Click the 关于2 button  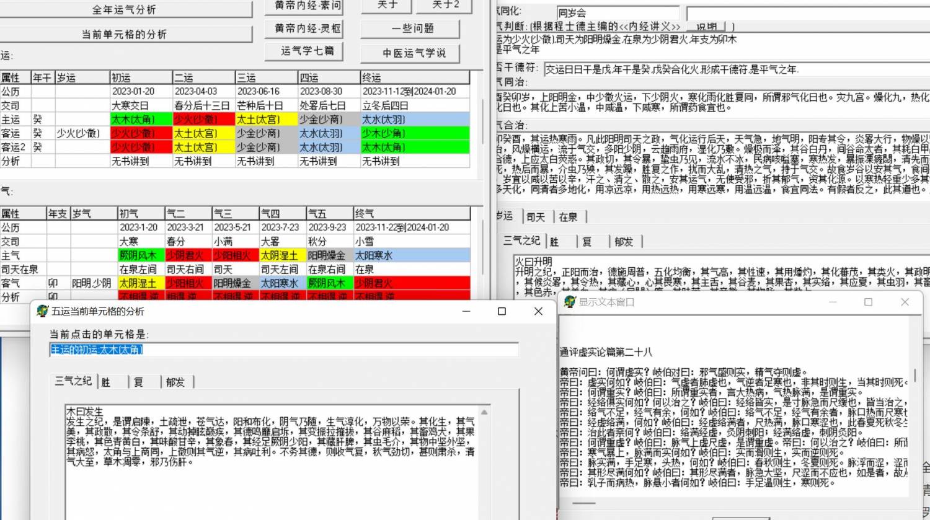point(445,6)
